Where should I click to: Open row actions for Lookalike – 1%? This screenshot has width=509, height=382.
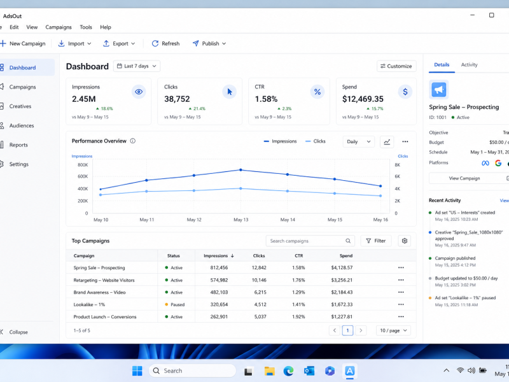tap(401, 304)
